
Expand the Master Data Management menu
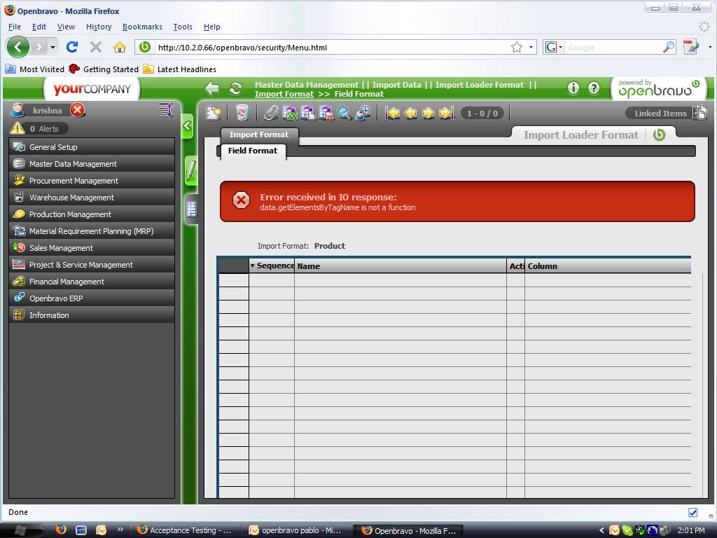tap(73, 164)
